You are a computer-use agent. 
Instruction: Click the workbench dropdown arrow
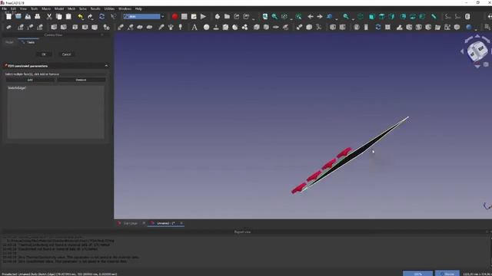click(162, 16)
